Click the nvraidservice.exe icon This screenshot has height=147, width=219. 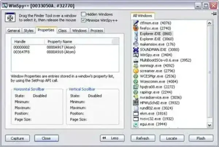pos(136,98)
